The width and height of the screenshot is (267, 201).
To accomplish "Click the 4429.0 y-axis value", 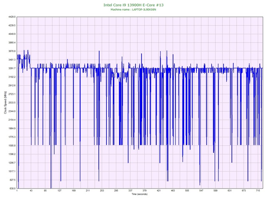I will 12,17.
